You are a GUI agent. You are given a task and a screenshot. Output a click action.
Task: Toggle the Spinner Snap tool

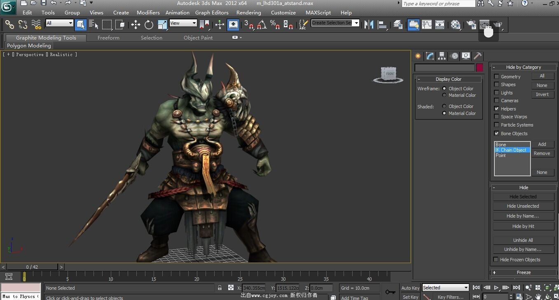[288, 24]
